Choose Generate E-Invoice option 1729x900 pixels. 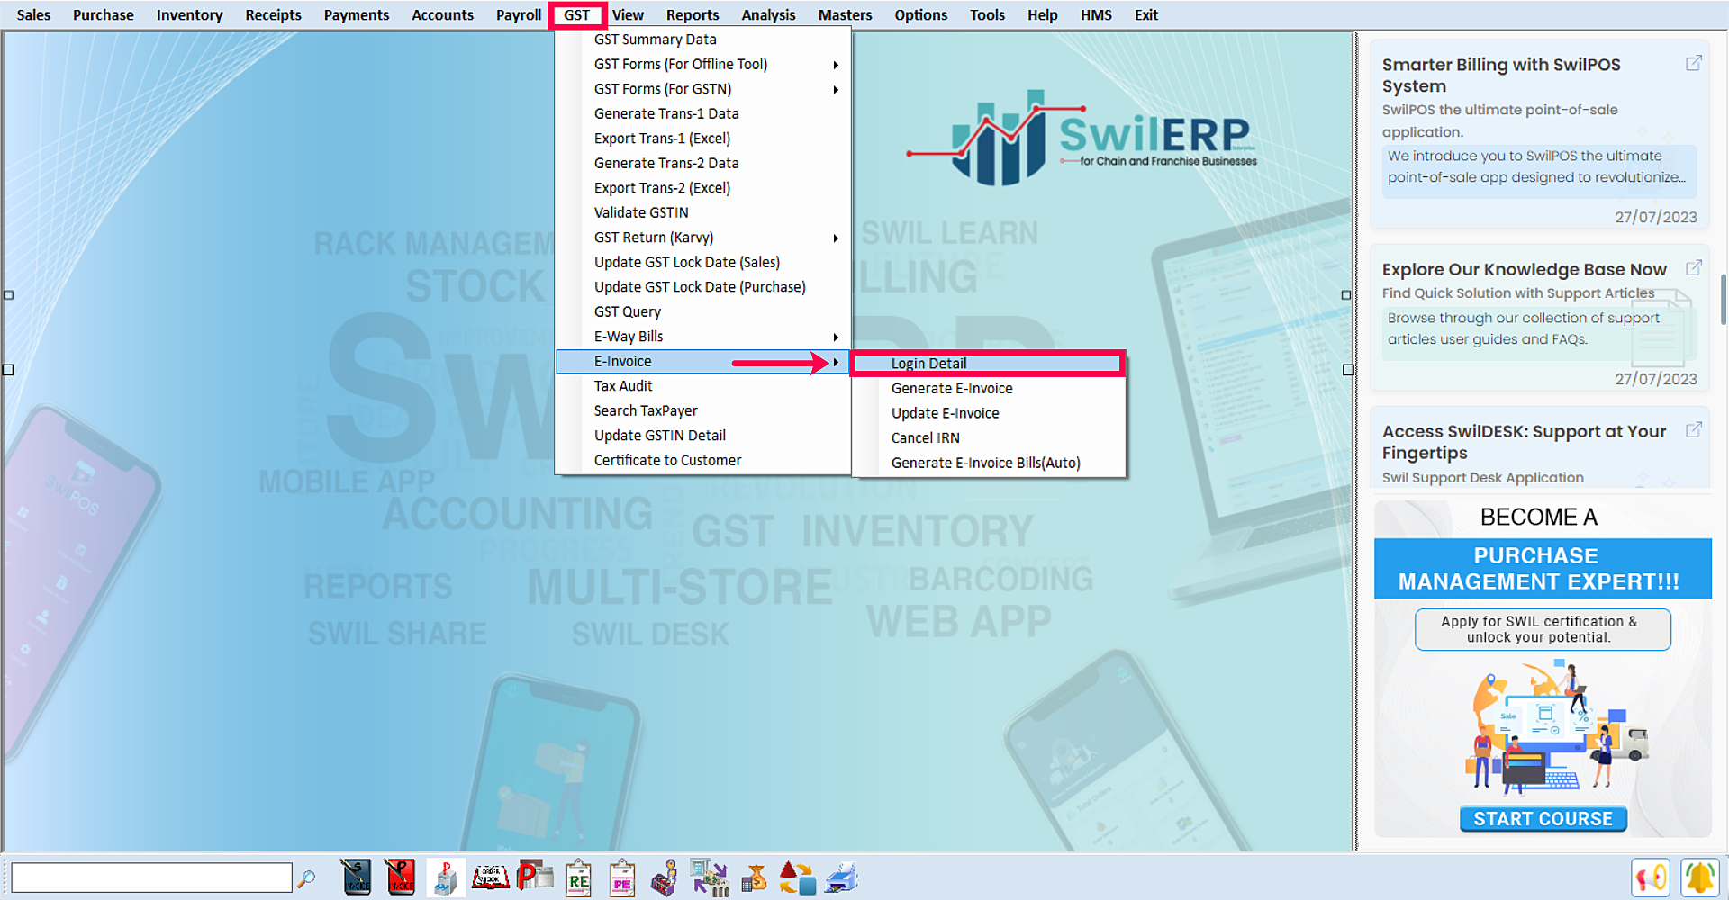tap(988, 388)
